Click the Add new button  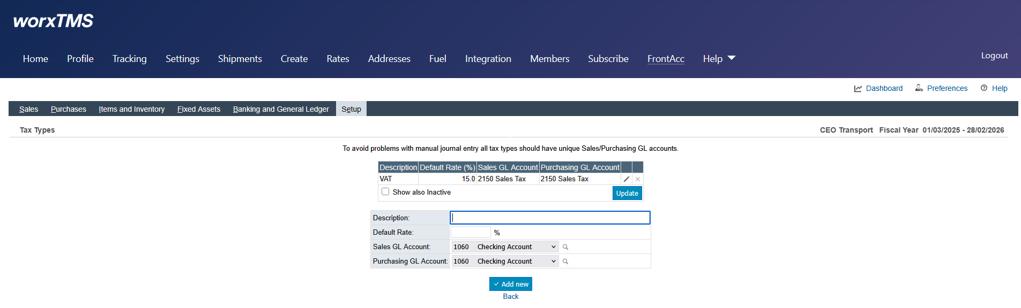(510, 284)
